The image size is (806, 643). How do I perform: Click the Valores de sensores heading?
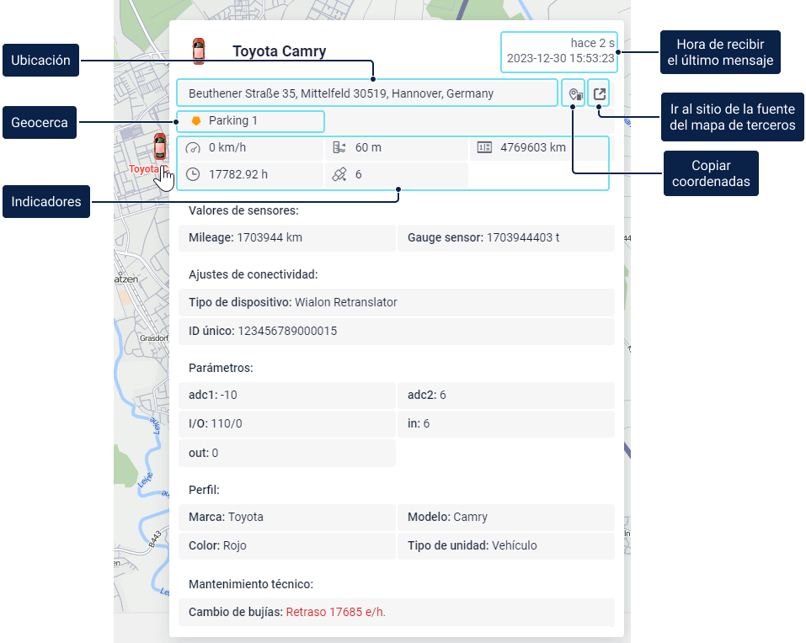coord(243,210)
